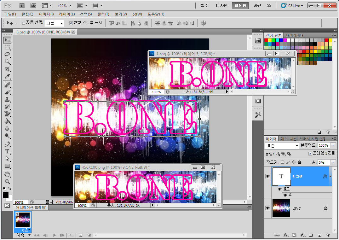Hide the 효과 layer effects
The height and width of the screenshot is (240, 339).
279,189
